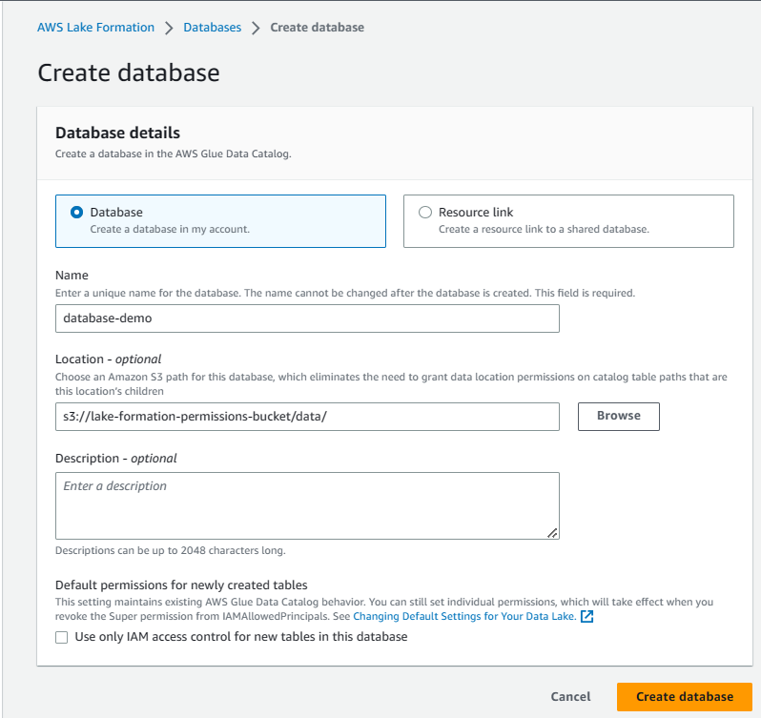761x718 pixels.
Task: Navigate to Databases breadcrumb link
Action: point(212,28)
